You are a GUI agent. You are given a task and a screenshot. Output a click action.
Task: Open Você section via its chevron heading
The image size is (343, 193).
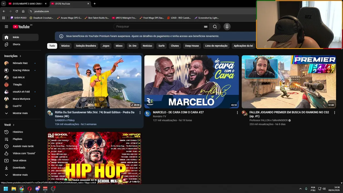pyautogui.click(x=9, y=125)
